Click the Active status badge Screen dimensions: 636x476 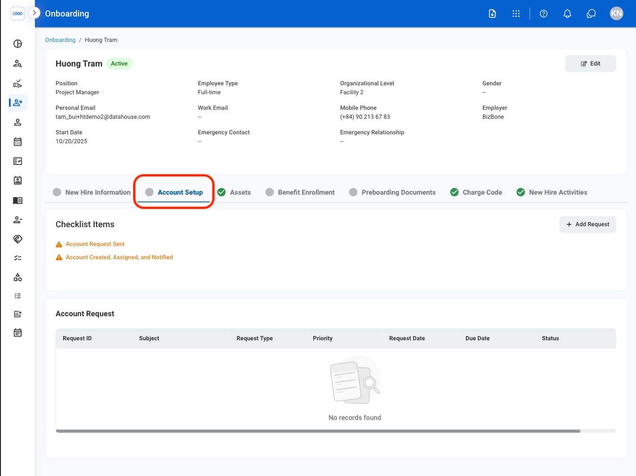[119, 64]
